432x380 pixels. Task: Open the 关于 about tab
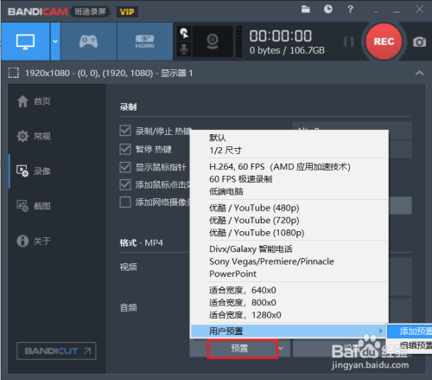34,241
